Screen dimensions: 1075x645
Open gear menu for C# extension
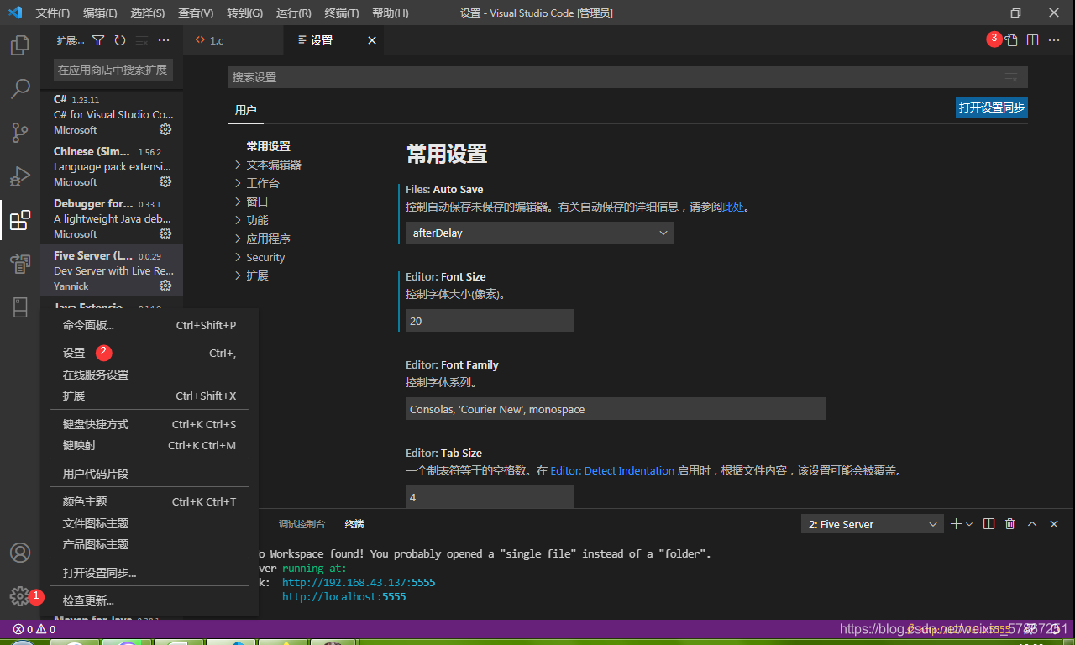pyautogui.click(x=165, y=129)
